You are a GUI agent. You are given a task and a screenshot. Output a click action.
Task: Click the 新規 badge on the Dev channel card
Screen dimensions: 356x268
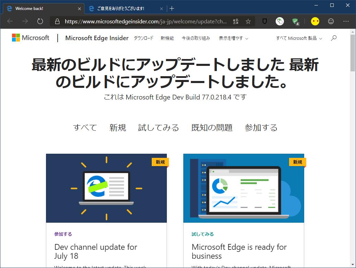click(x=160, y=162)
